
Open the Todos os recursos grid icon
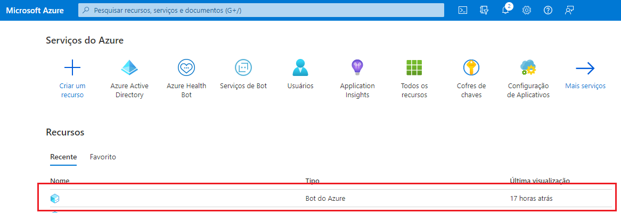pos(414,68)
